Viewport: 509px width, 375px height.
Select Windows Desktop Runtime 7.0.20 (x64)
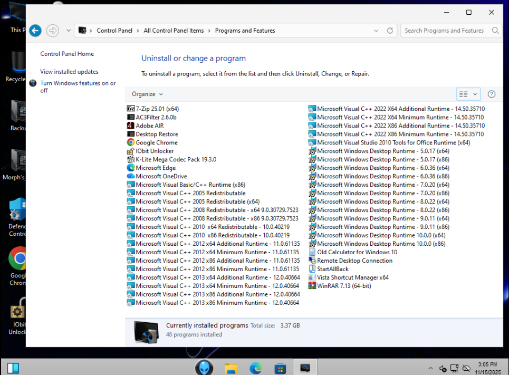click(379, 185)
